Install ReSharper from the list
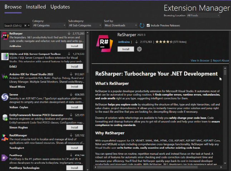 (x=74, y=46)
